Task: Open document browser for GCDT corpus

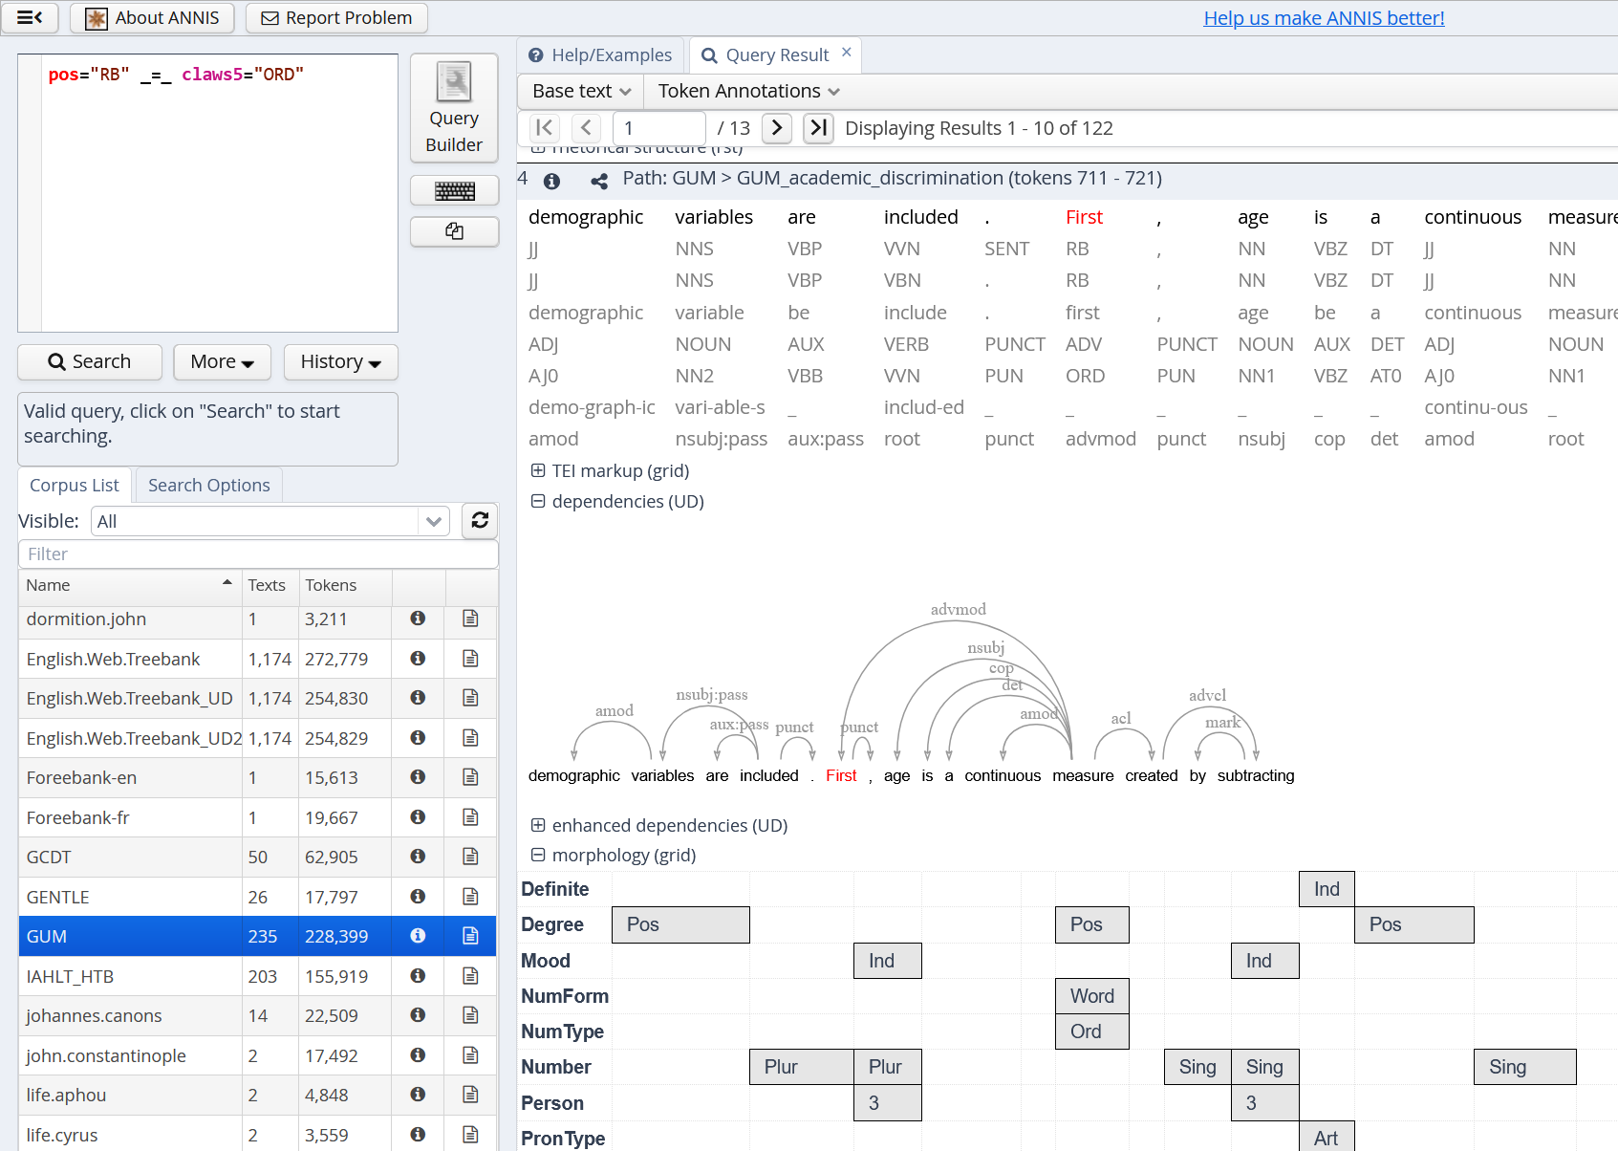Action: [x=470, y=857]
